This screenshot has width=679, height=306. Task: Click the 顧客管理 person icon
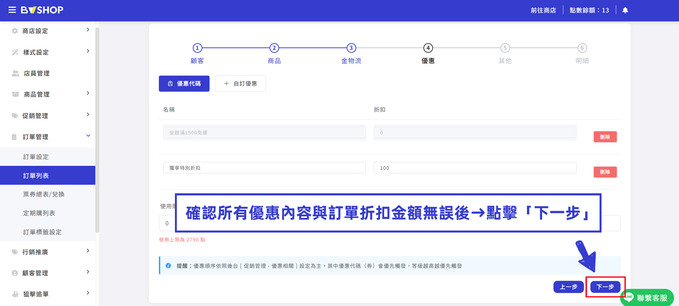click(15, 273)
